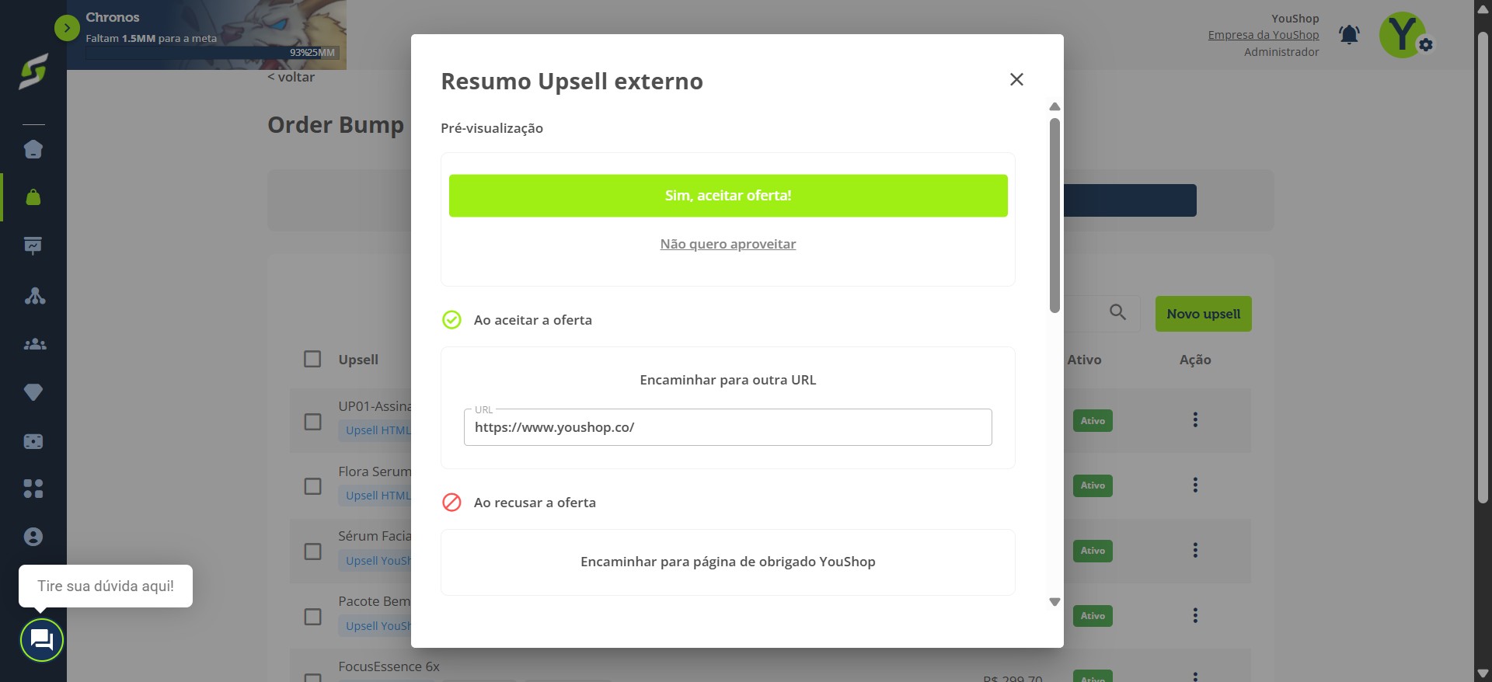Click dialog scrollbar down arrow
Image resolution: width=1492 pixels, height=682 pixels.
(1055, 602)
